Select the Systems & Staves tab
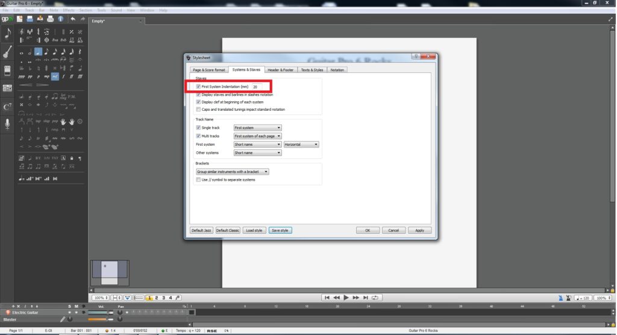 [246, 69]
